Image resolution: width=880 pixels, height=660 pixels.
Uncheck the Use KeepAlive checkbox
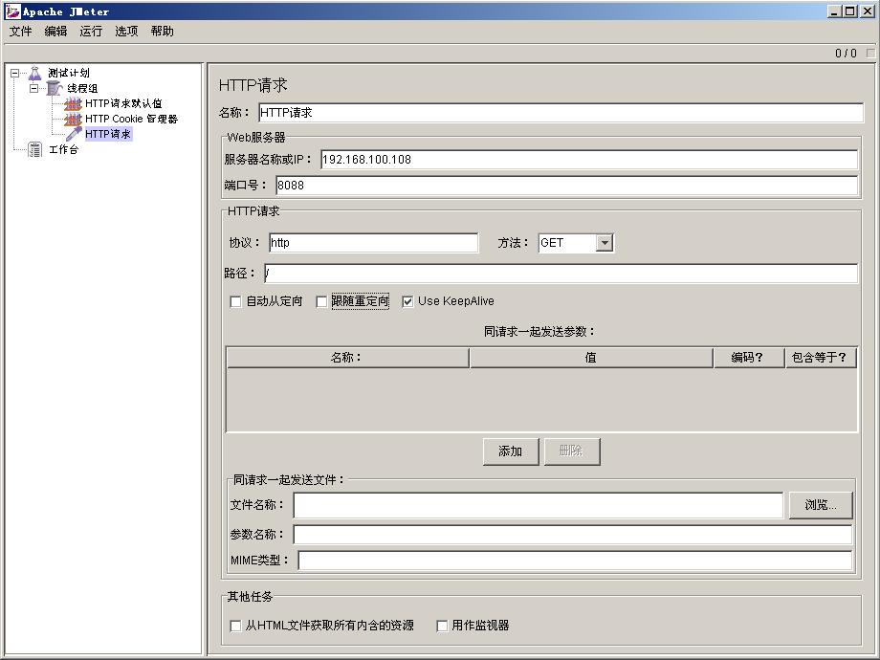[408, 301]
